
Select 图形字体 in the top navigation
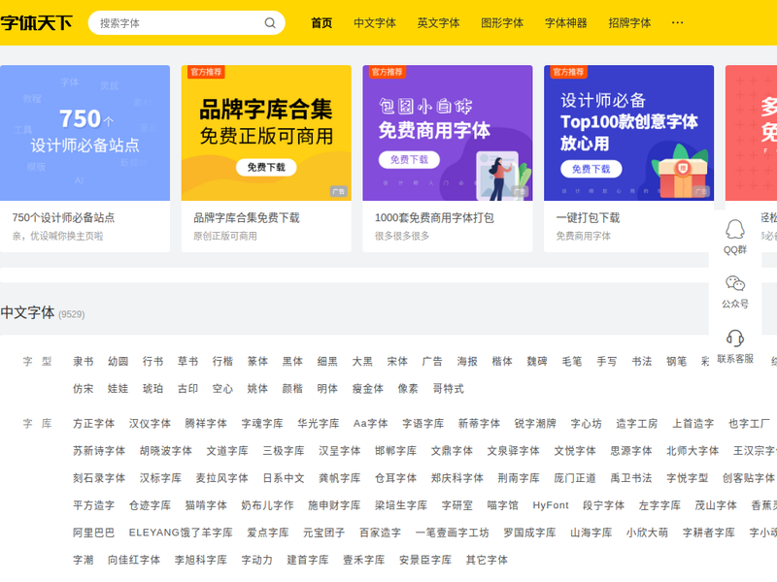[502, 23]
